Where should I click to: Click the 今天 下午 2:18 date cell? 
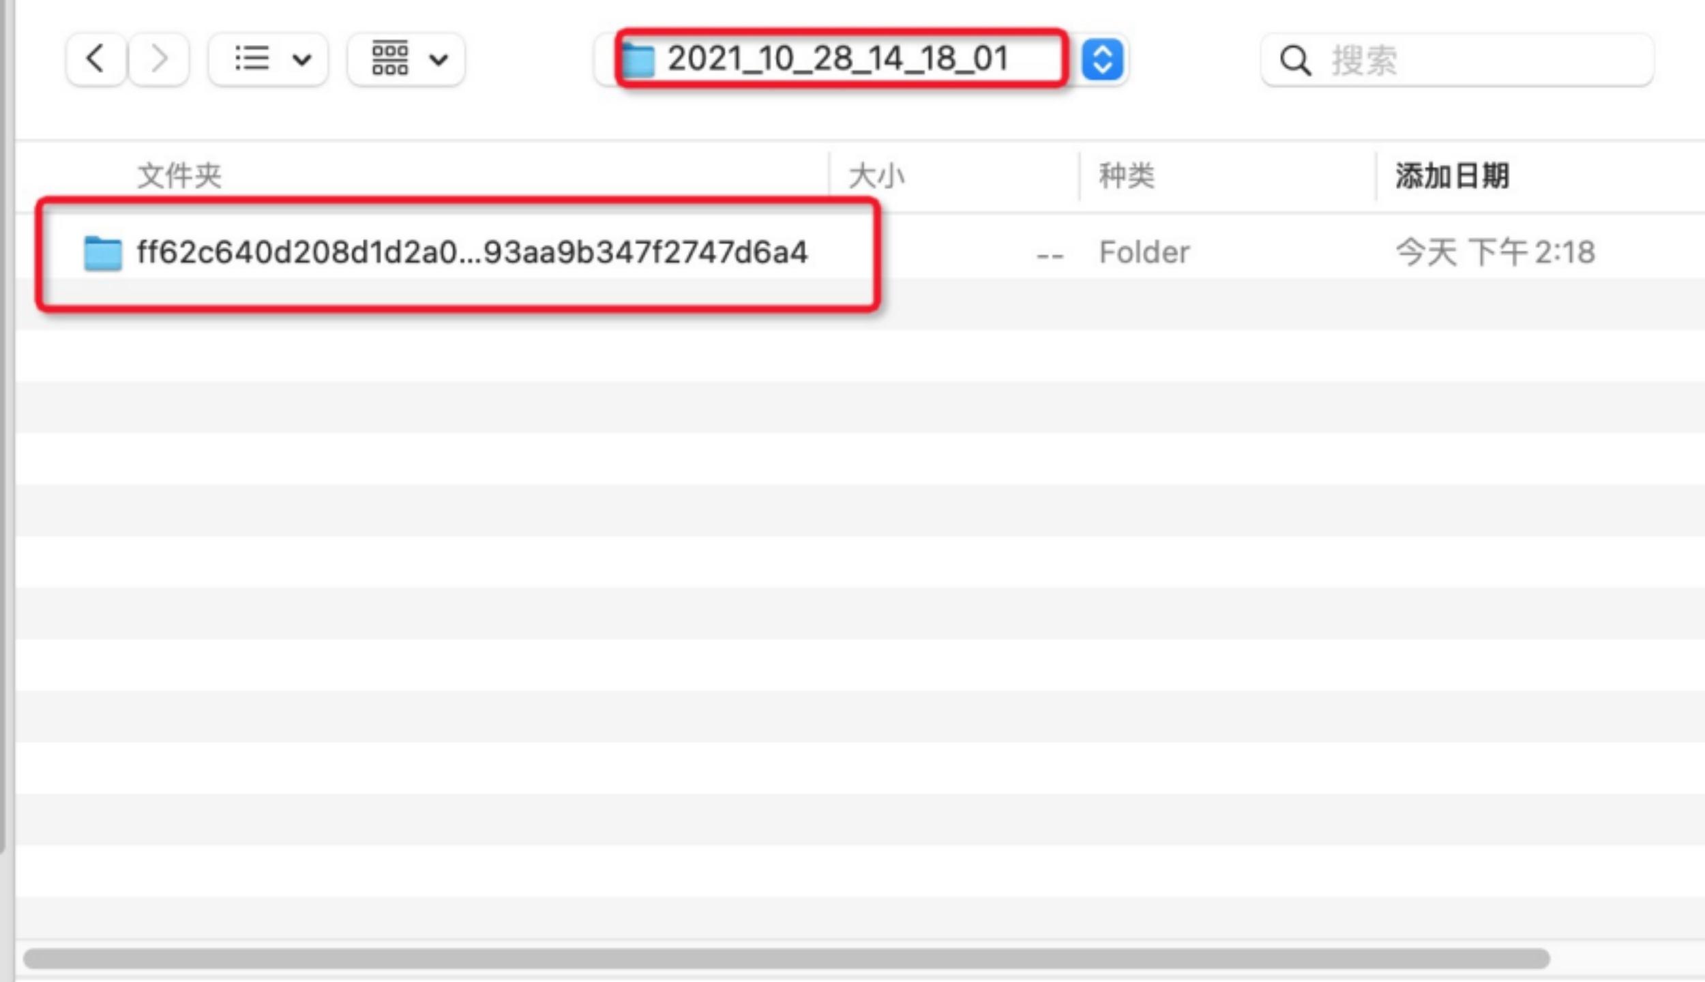coord(1495,252)
